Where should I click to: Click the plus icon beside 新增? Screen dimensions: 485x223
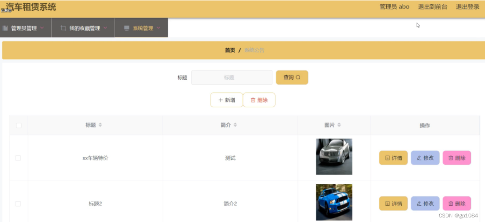coord(221,100)
